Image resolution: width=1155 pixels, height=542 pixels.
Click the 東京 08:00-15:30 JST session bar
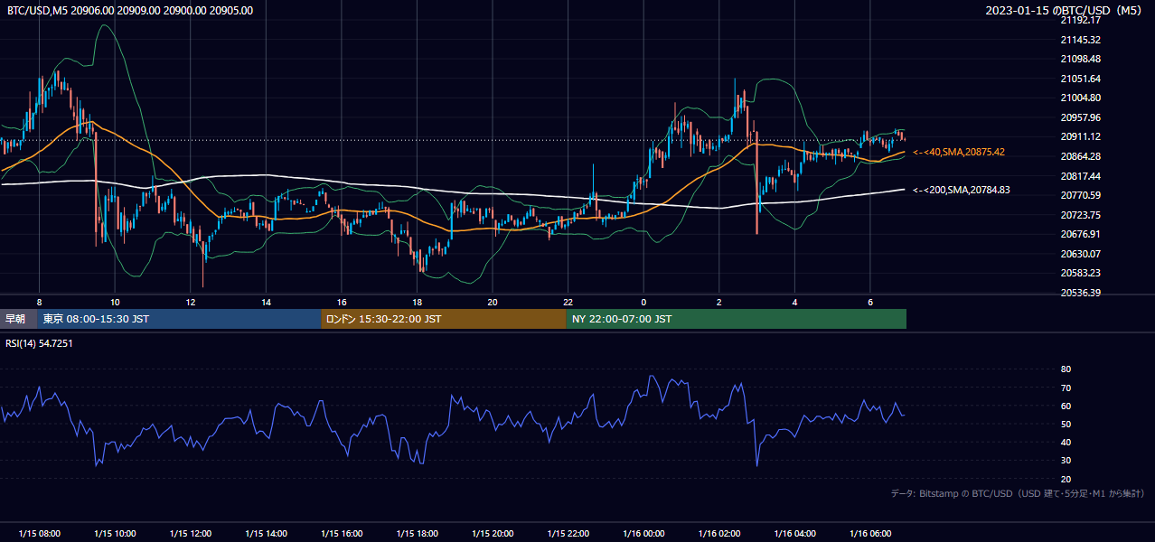(x=179, y=319)
